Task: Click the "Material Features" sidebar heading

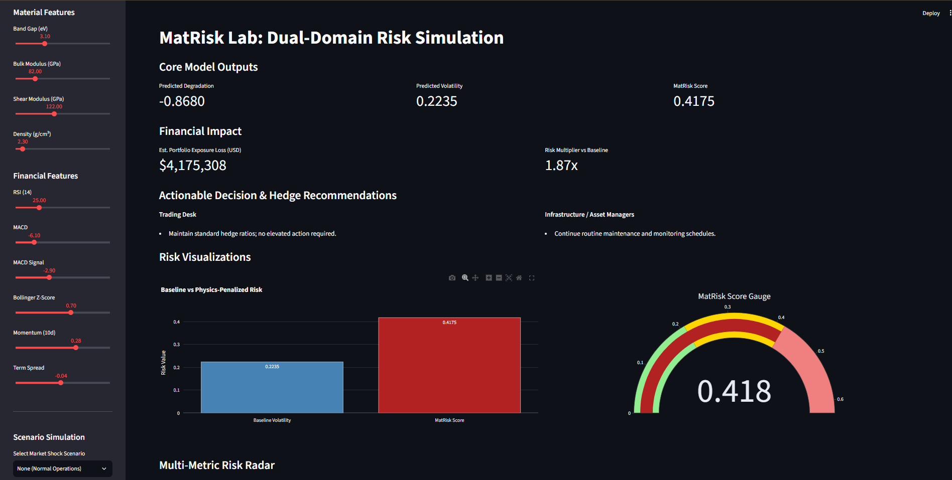Action: click(44, 13)
